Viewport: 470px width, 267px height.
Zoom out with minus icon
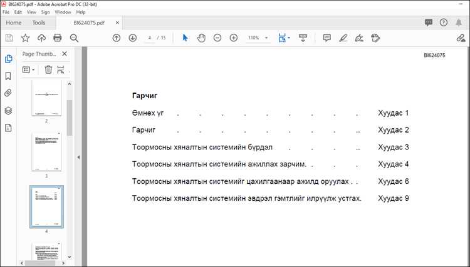point(217,38)
